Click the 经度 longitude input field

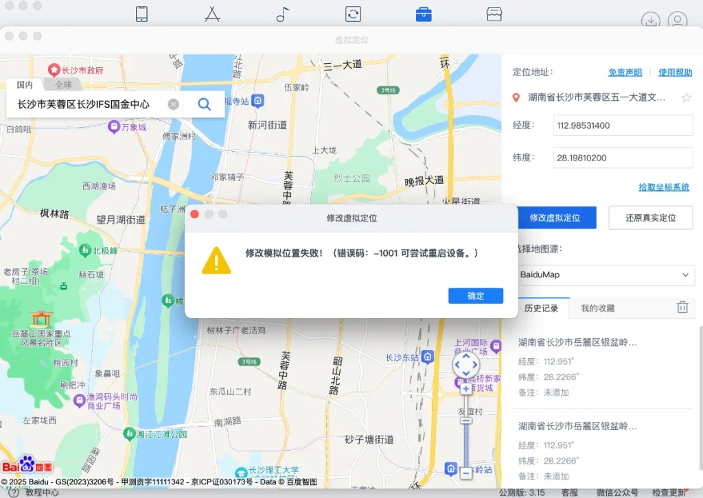(x=623, y=126)
